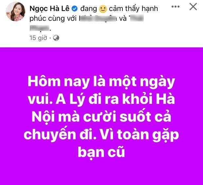The image size is (203, 185).
Task: Open the "cảm thấy hạnh" feeling text
Action: coord(134,9)
